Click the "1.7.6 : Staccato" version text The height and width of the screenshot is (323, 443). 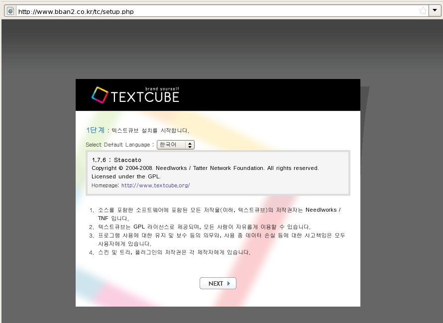pyautogui.click(x=116, y=160)
